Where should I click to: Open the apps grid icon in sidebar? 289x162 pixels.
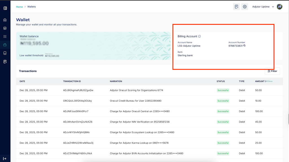(x=5, y=36)
